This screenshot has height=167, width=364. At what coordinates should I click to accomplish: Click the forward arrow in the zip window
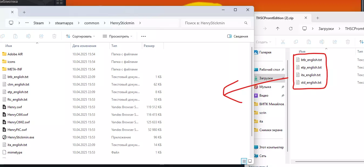pos(265,29)
